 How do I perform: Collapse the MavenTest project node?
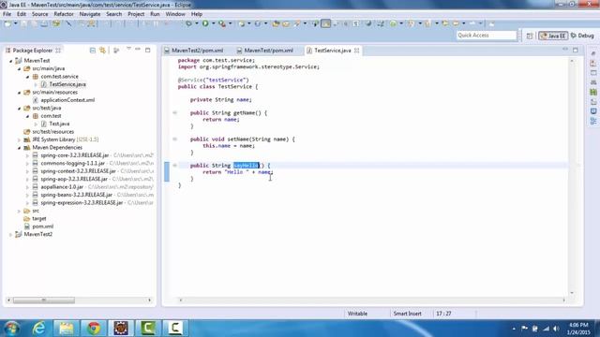coord(10,61)
